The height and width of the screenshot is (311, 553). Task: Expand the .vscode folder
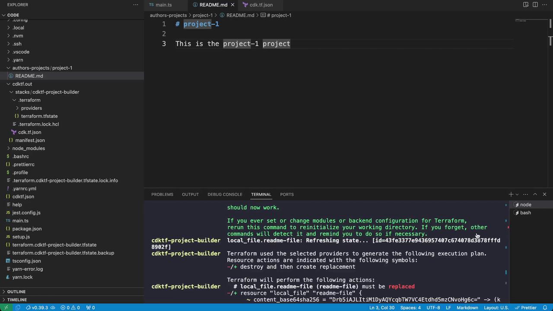click(21, 52)
